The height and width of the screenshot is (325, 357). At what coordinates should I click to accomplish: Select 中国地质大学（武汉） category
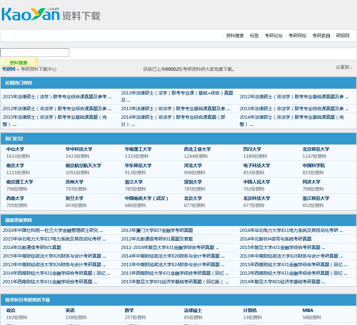[x=147, y=198]
